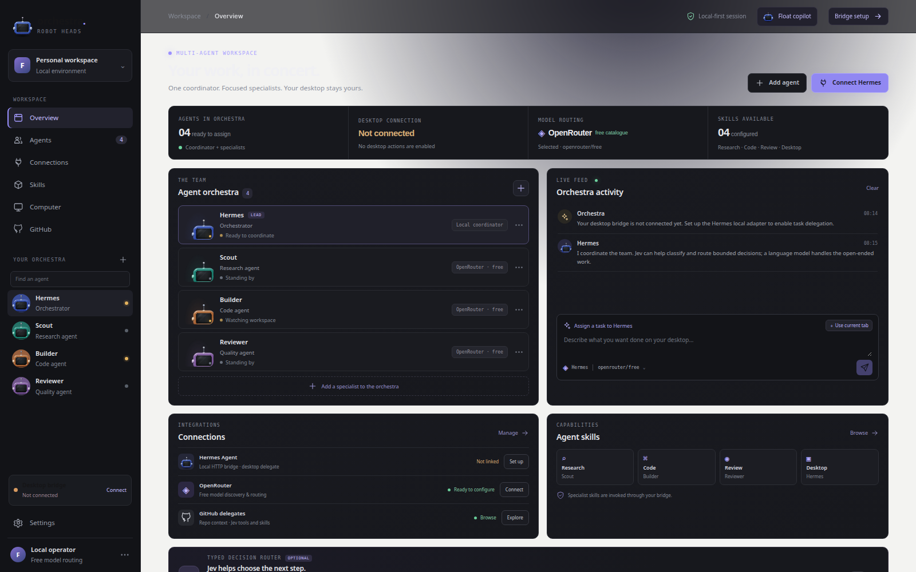Open Manage connections link

(x=513, y=433)
